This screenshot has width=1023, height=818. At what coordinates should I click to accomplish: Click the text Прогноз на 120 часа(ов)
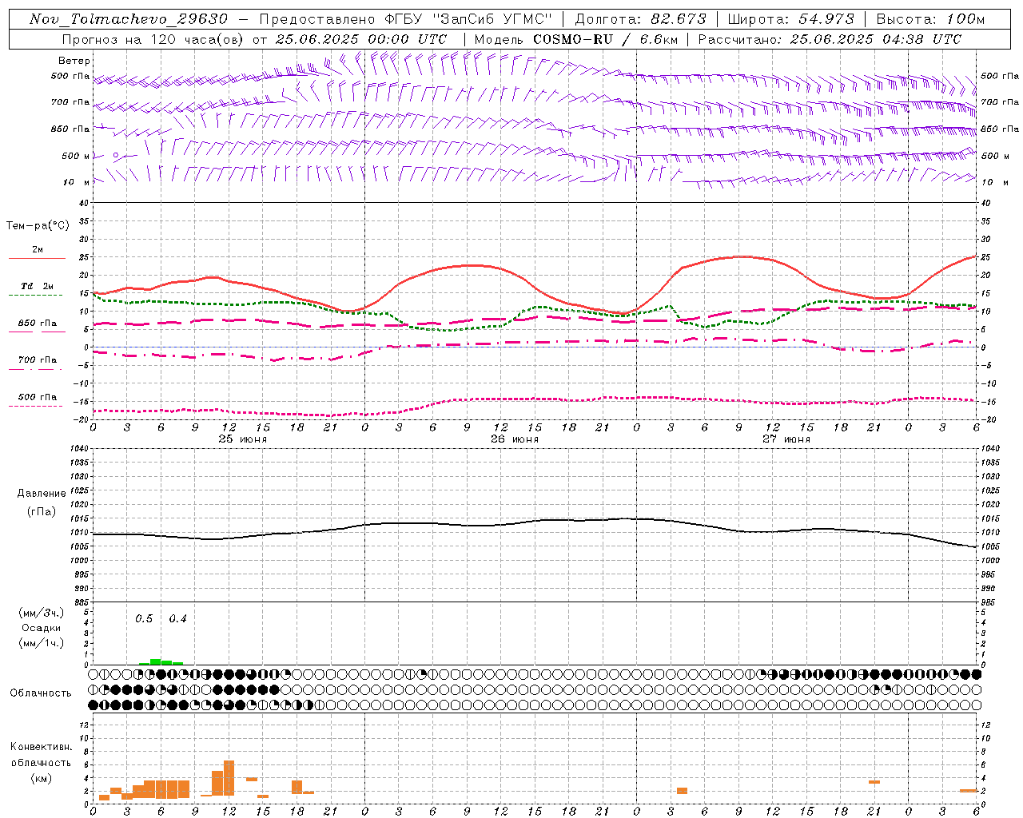(152, 39)
